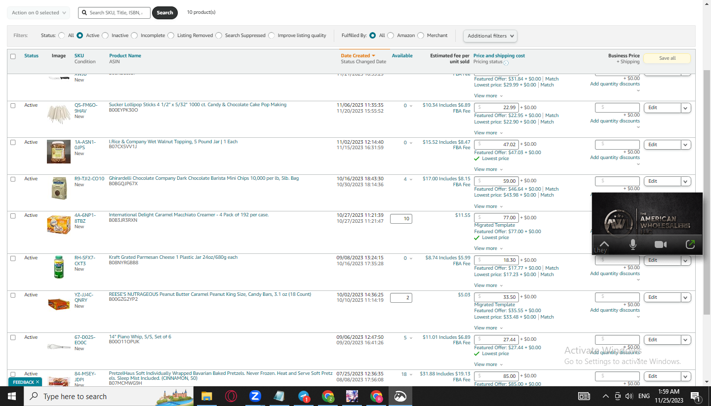The width and height of the screenshot is (711, 406).
Task: Select the Inactive status filter
Action: [x=105, y=36]
